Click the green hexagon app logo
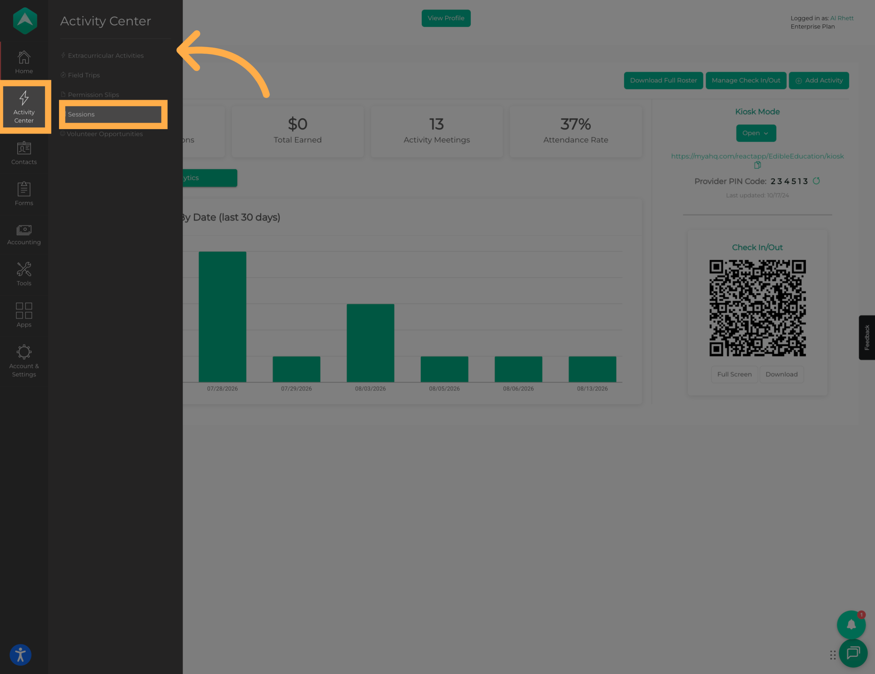The image size is (875, 674). pos(25,21)
